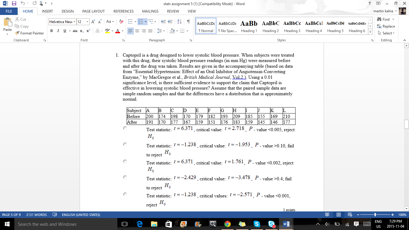409x230 pixels.
Task: Switch to Read Mode view in status bar
Action: pos(327,215)
